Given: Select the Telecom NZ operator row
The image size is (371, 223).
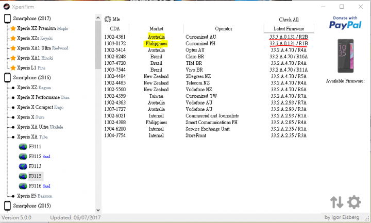Looking at the screenshot, I should click(209, 83).
